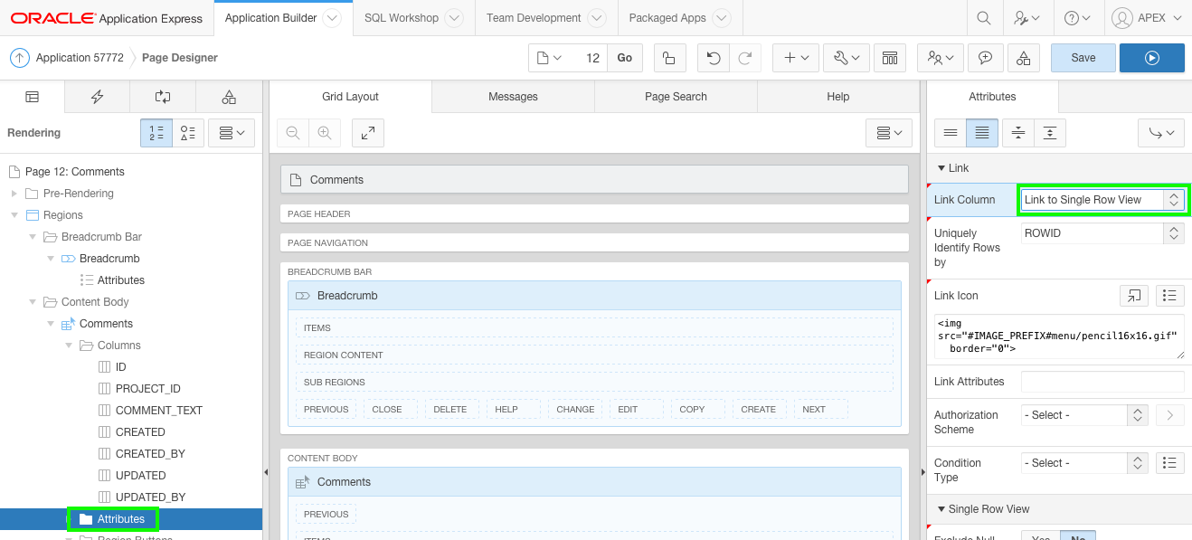Click the Link Attributes text field
Screen dimensions: 1192x540
coord(1102,382)
